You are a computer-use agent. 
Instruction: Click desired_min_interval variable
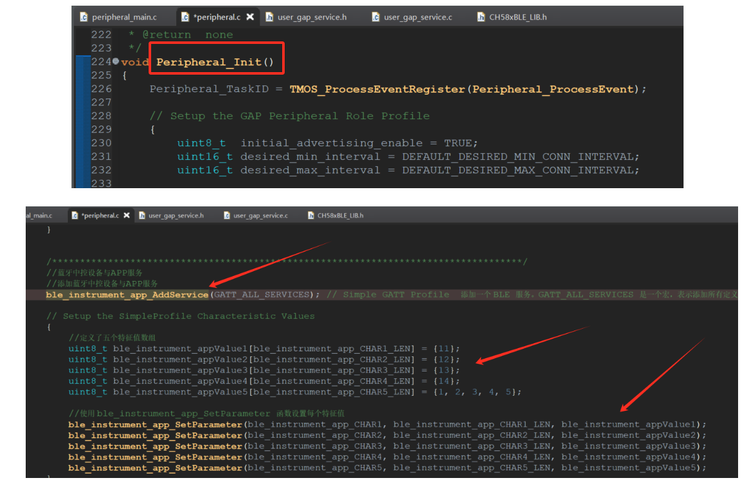click(310, 157)
